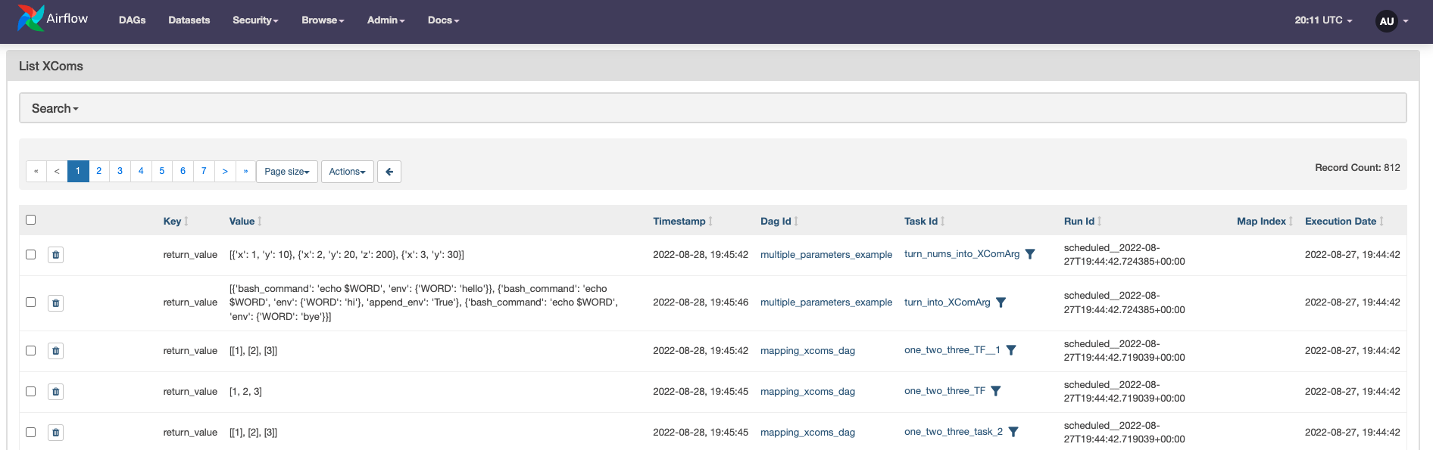Open the 20:11 UTC timezone selector
Image resolution: width=1433 pixels, height=450 pixels.
tap(1322, 20)
